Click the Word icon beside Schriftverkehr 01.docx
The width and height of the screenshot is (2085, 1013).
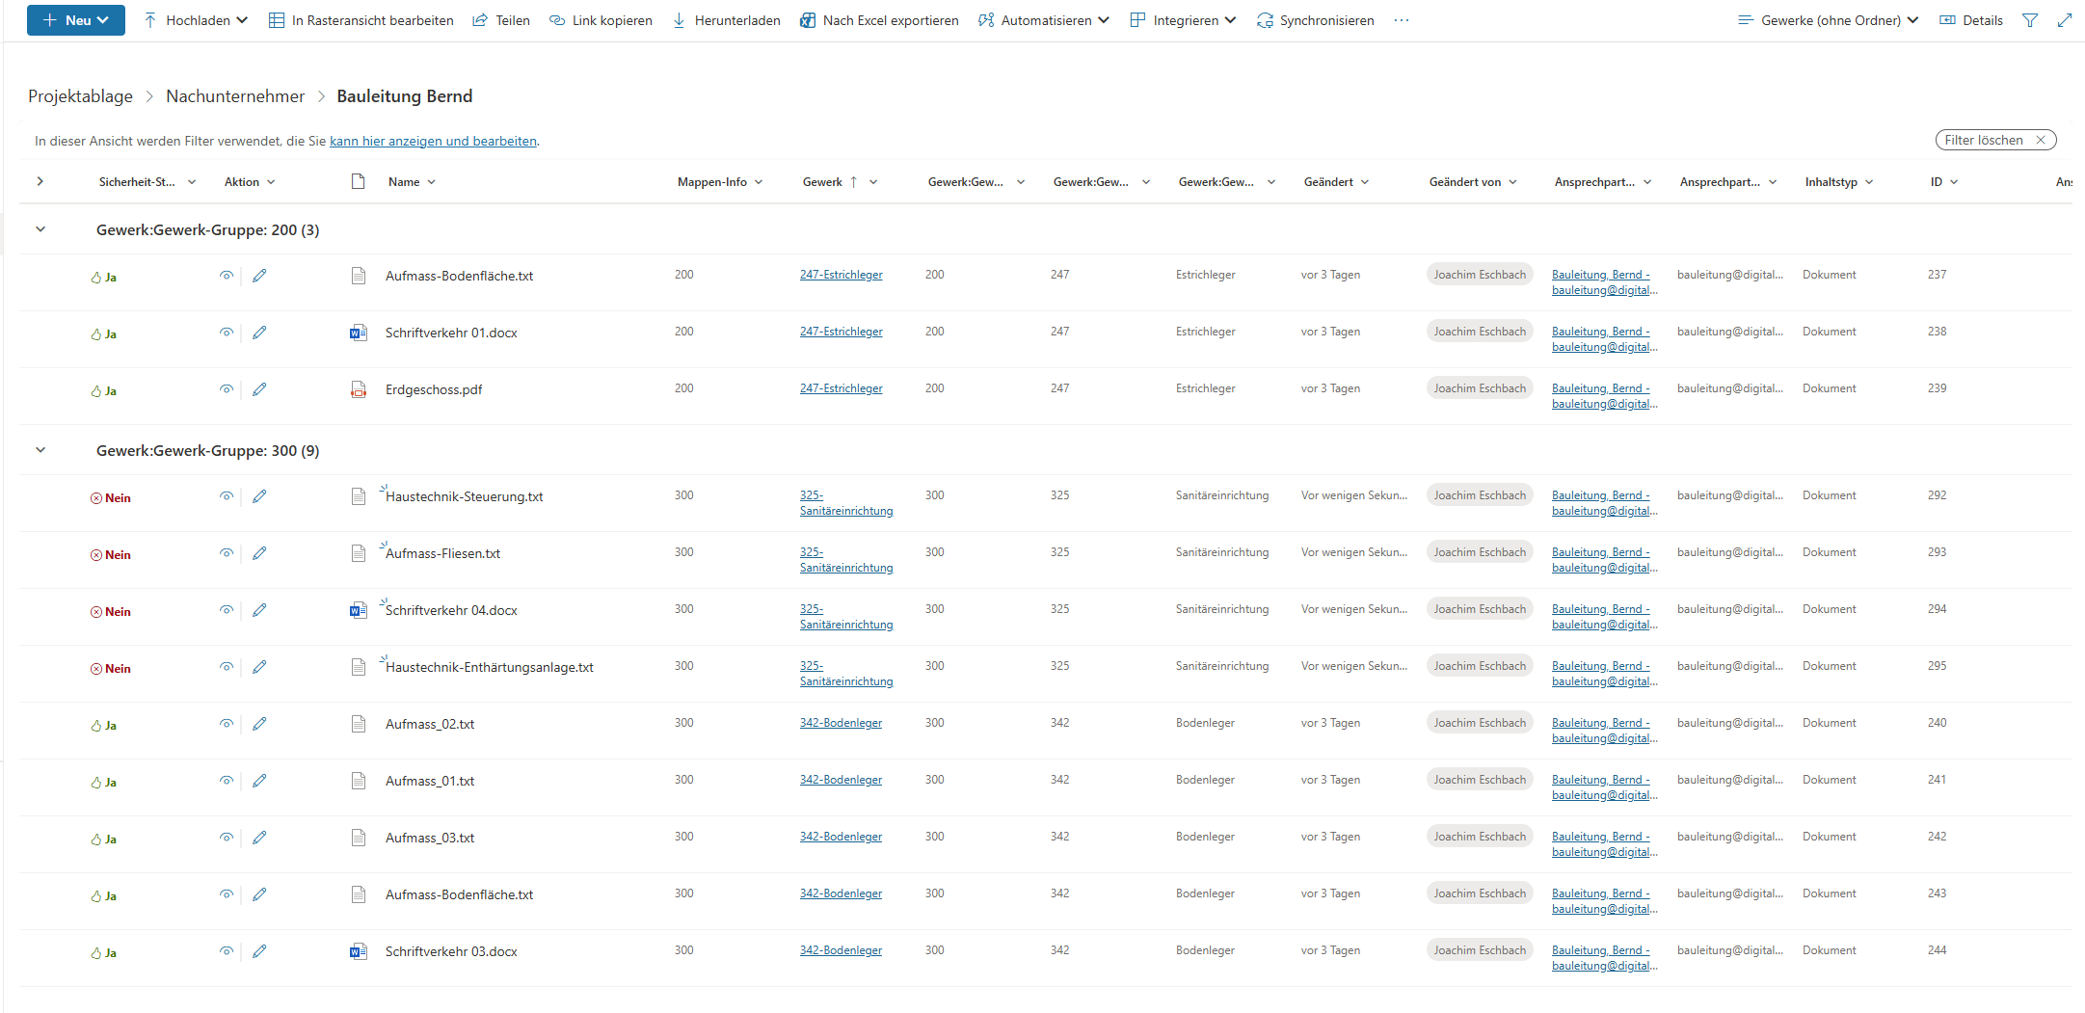[358, 333]
